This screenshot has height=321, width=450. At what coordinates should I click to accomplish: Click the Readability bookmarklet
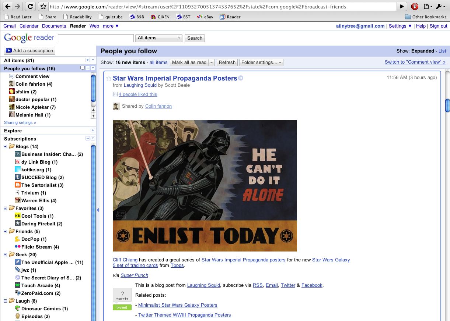tap(78, 17)
